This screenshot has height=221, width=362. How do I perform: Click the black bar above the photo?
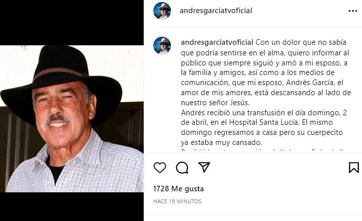tap(72, 23)
